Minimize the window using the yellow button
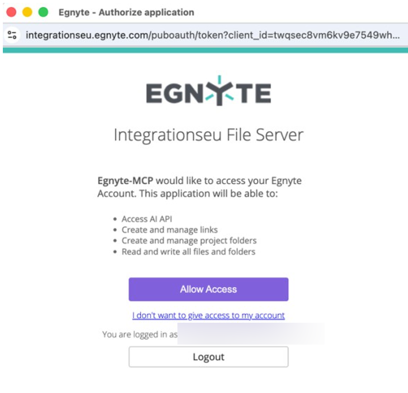The height and width of the screenshot is (393, 408). [x=28, y=12]
